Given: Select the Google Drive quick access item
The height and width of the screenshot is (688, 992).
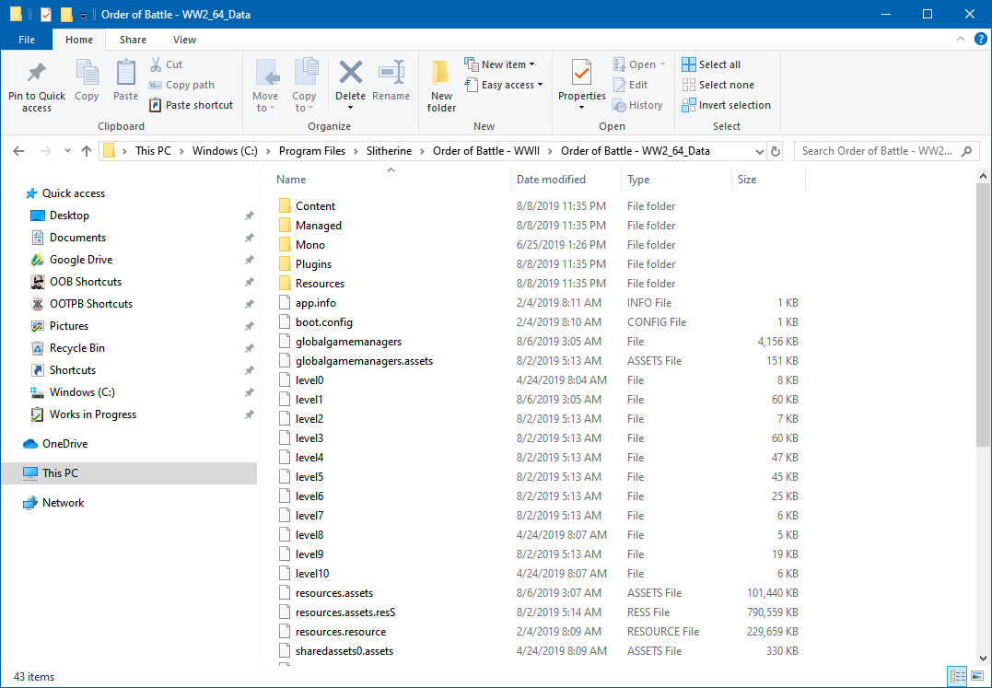Looking at the screenshot, I should pos(81,260).
